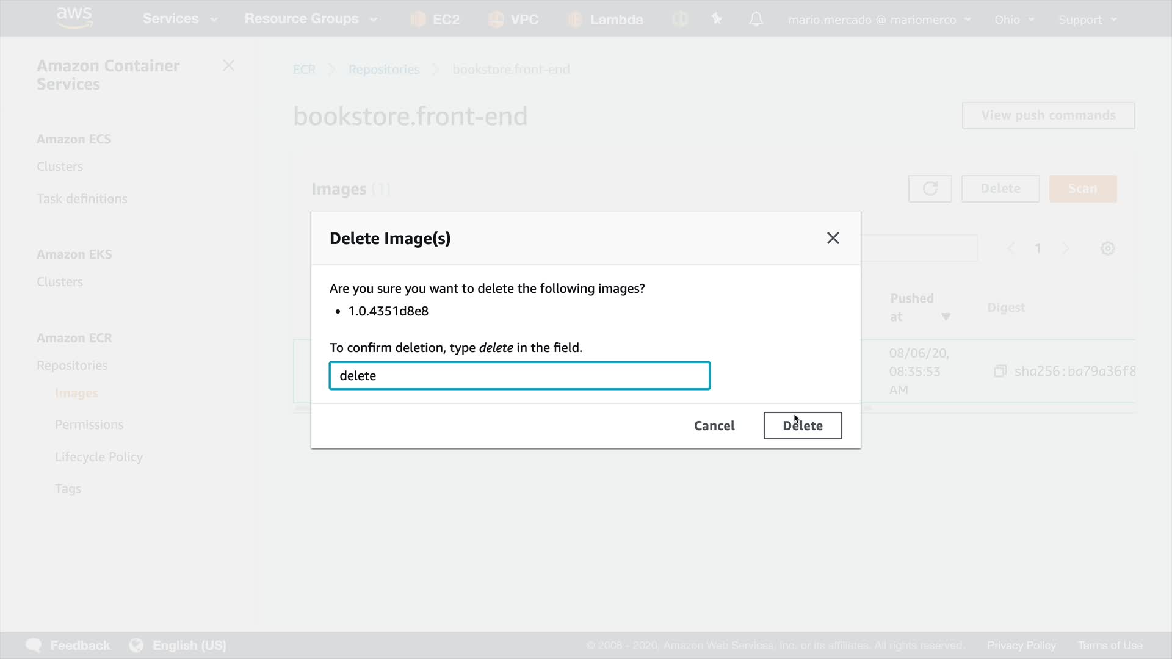The width and height of the screenshot is (1172, 659).
Task: Cancel the image deletion dialog
Action: point(714,425)
